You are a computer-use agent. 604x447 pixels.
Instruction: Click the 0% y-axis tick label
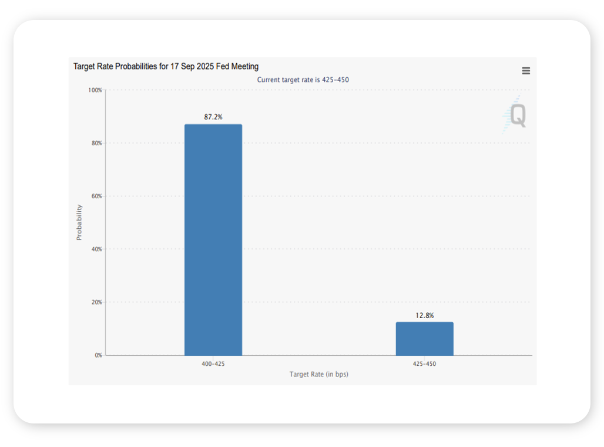[x=98, y=355]
